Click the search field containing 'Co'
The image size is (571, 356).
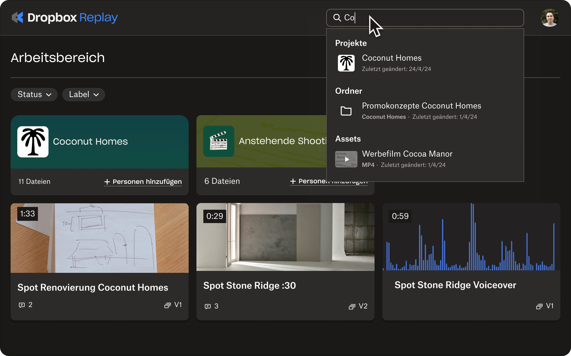425,18
